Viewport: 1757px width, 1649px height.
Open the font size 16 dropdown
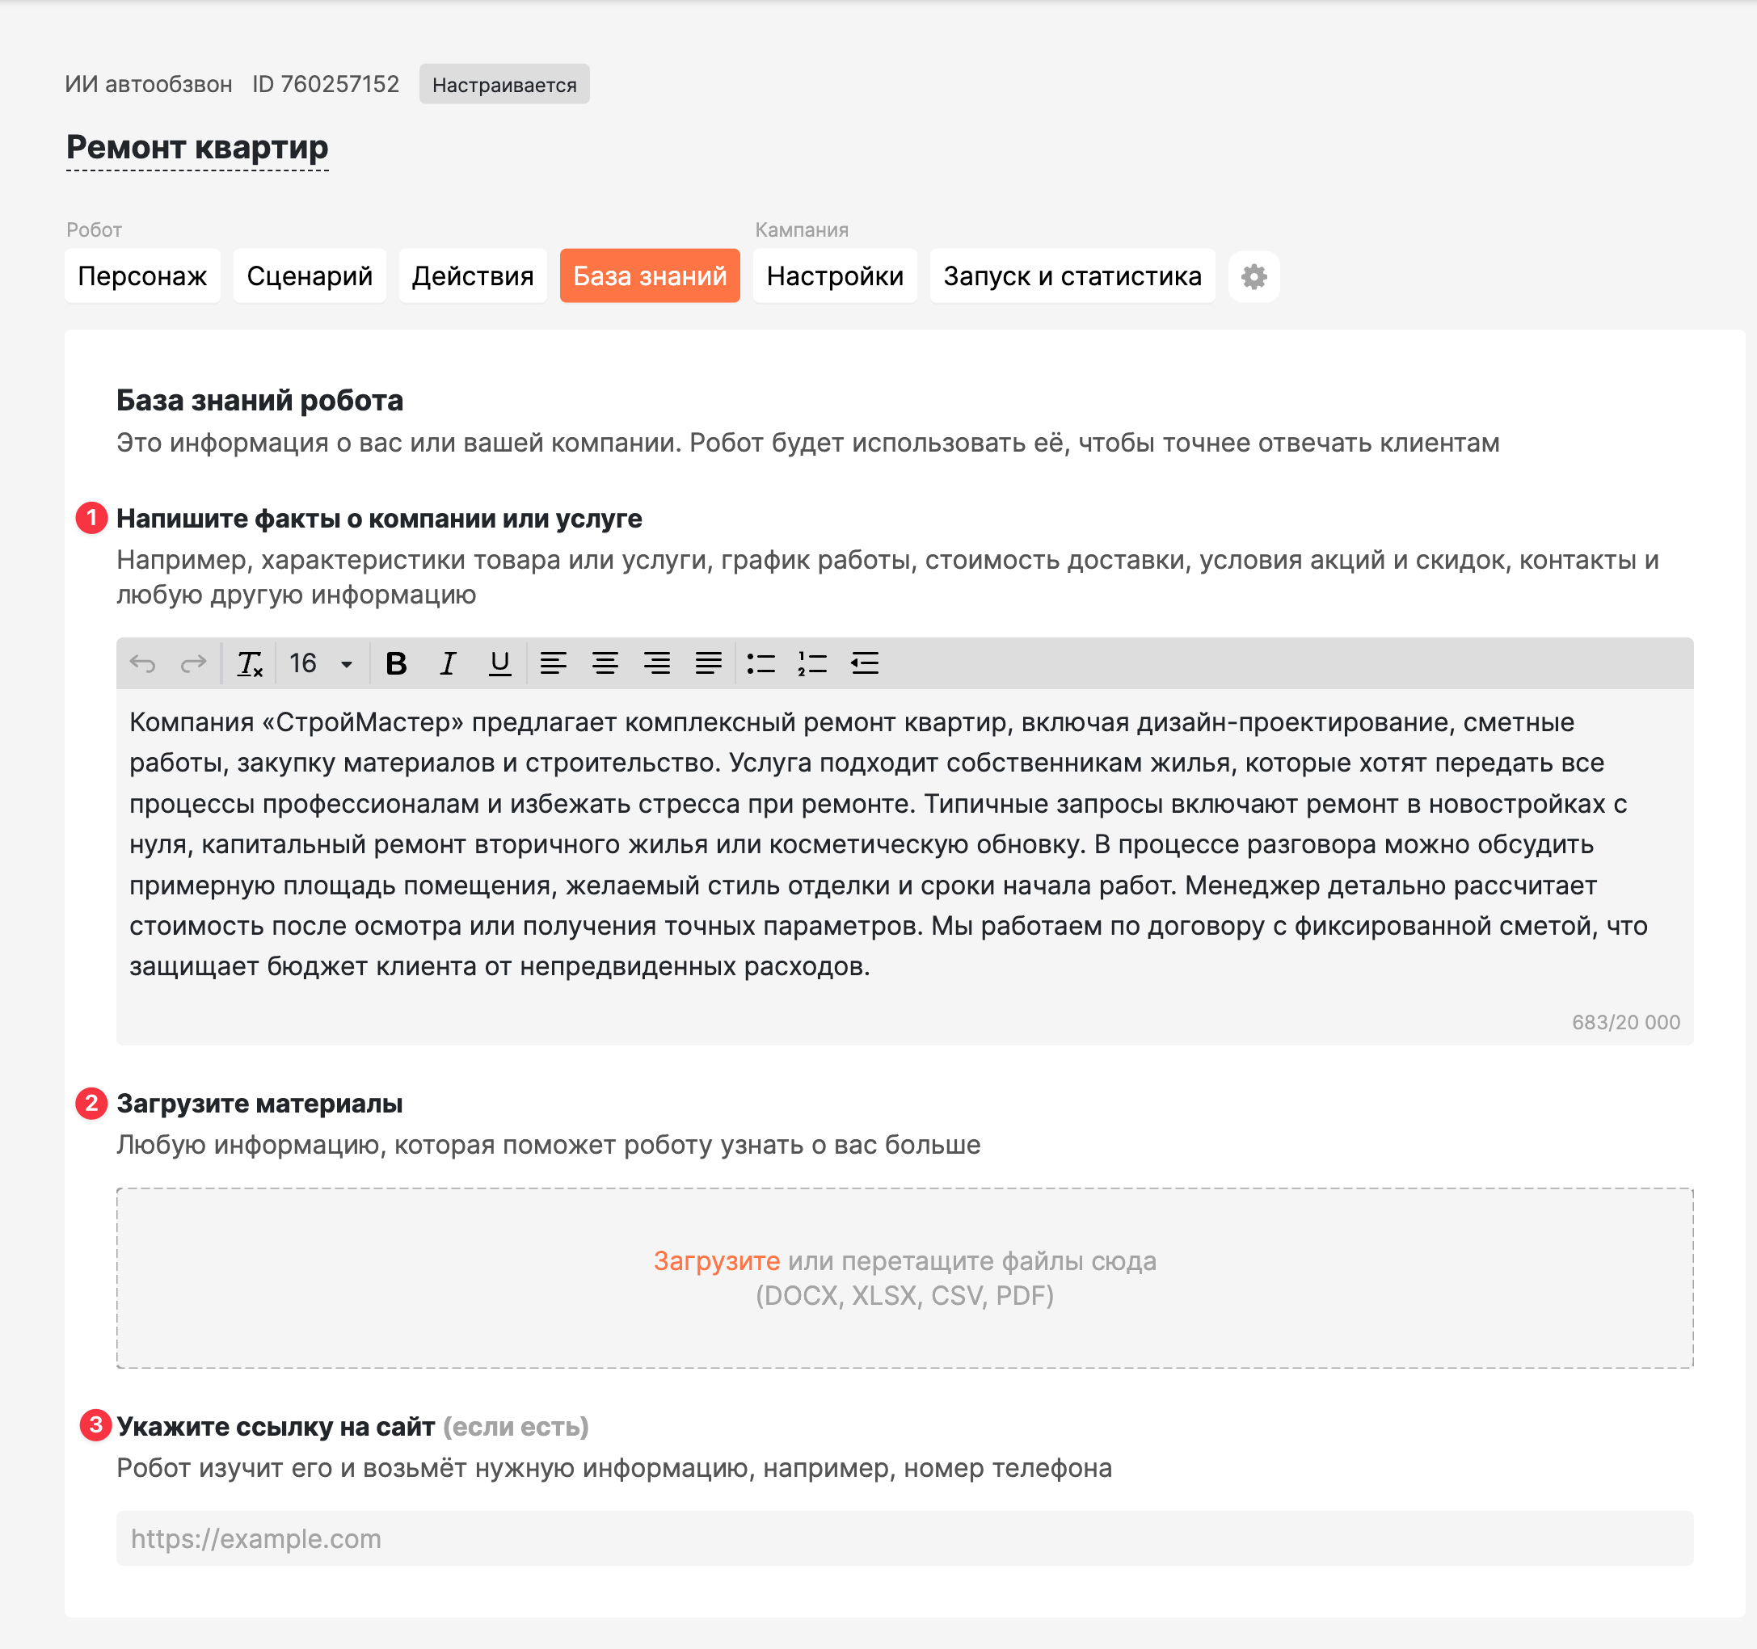coord(322,663)
